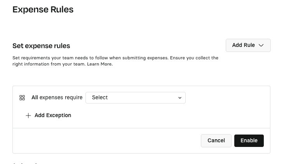Viewport: 291px width, 164px height.
Task: Expand the Add Rule menu
Action: (248, 45)
